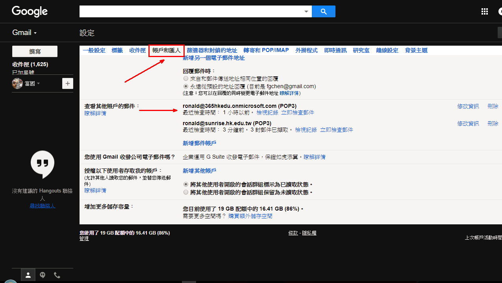Click the 撰寫 compose button
This screenshot has height=283, width=502.
[35, 52]
